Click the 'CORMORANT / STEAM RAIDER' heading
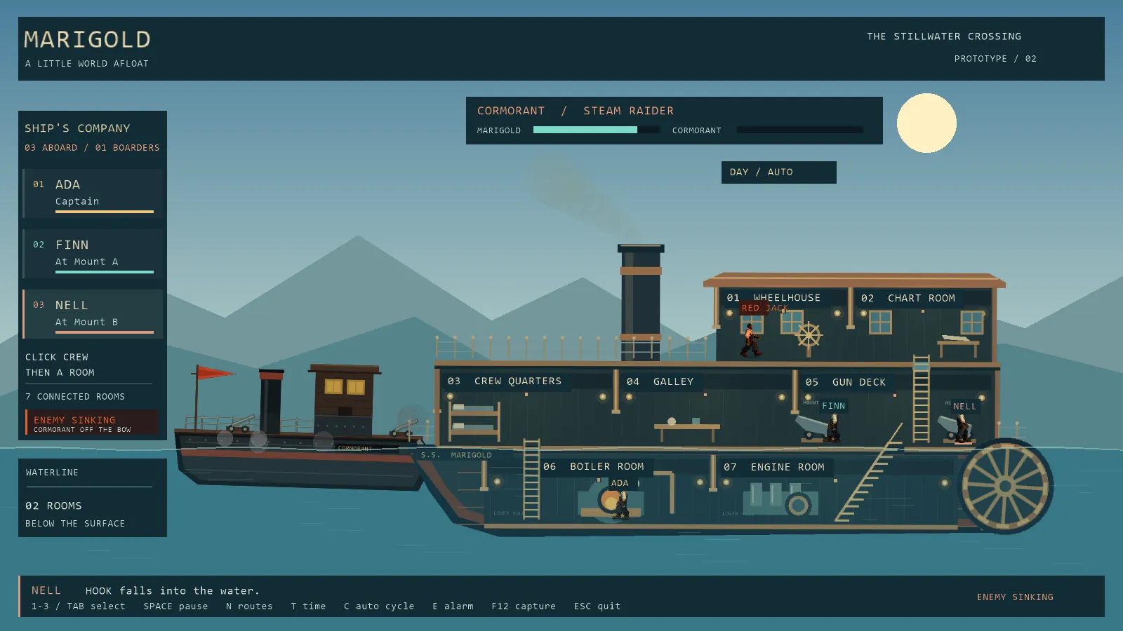The width and height of the screenshot is (1123, 631). [576, 111]
